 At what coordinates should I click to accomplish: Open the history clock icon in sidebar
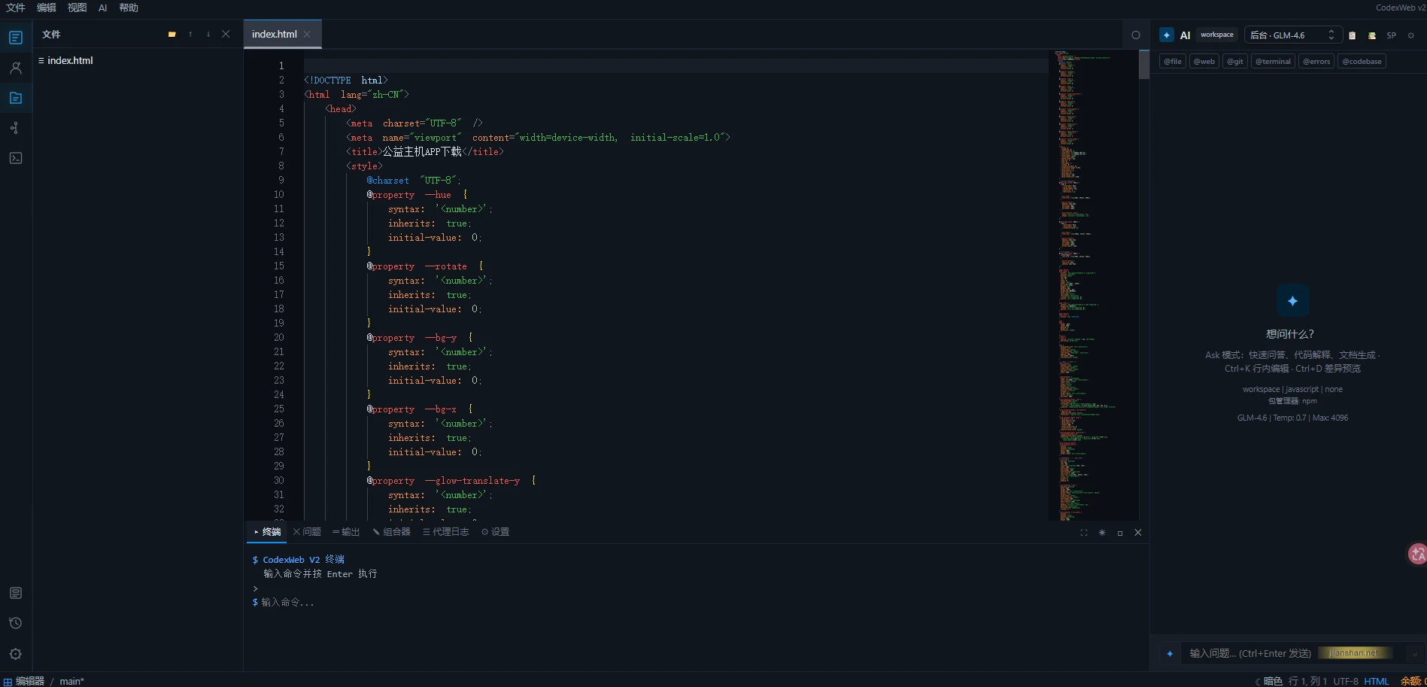coord(16,623)
